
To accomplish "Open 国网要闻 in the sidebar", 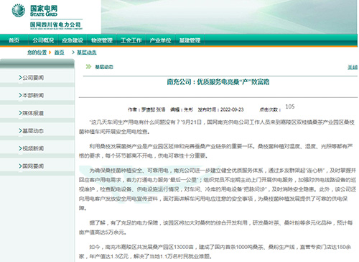I will pyautogui.click(x=33, y=166).
